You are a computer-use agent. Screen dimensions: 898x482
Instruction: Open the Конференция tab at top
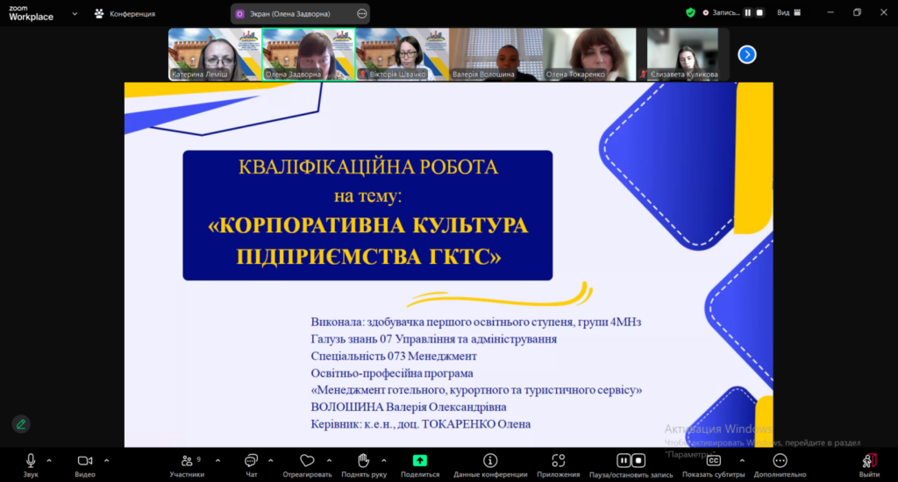(125, 13)
